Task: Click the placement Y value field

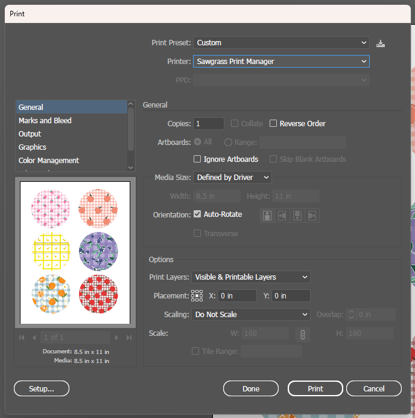Action: 291,295
